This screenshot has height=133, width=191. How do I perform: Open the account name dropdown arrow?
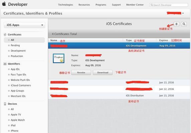point(183,13)
